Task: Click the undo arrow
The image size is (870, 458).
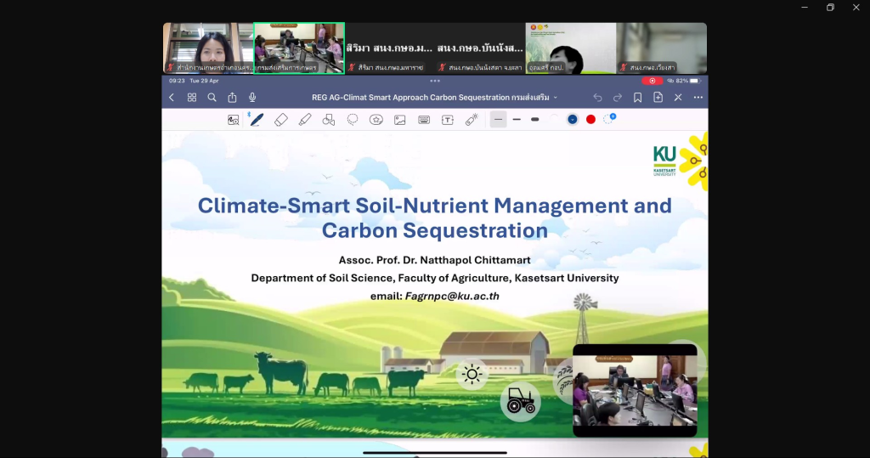Action: point(597,98)
